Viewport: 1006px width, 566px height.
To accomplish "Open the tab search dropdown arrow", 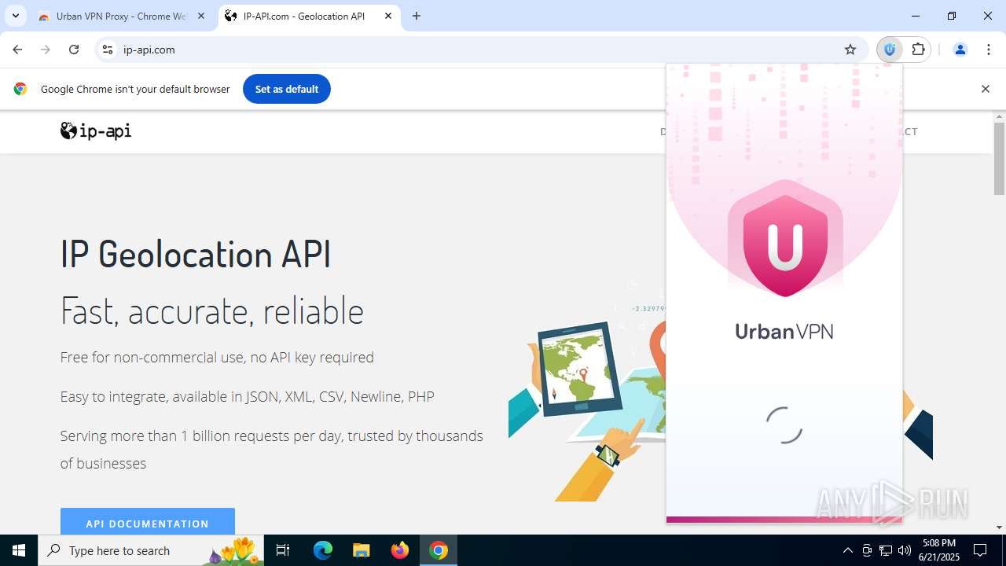I will pos(15,16).
